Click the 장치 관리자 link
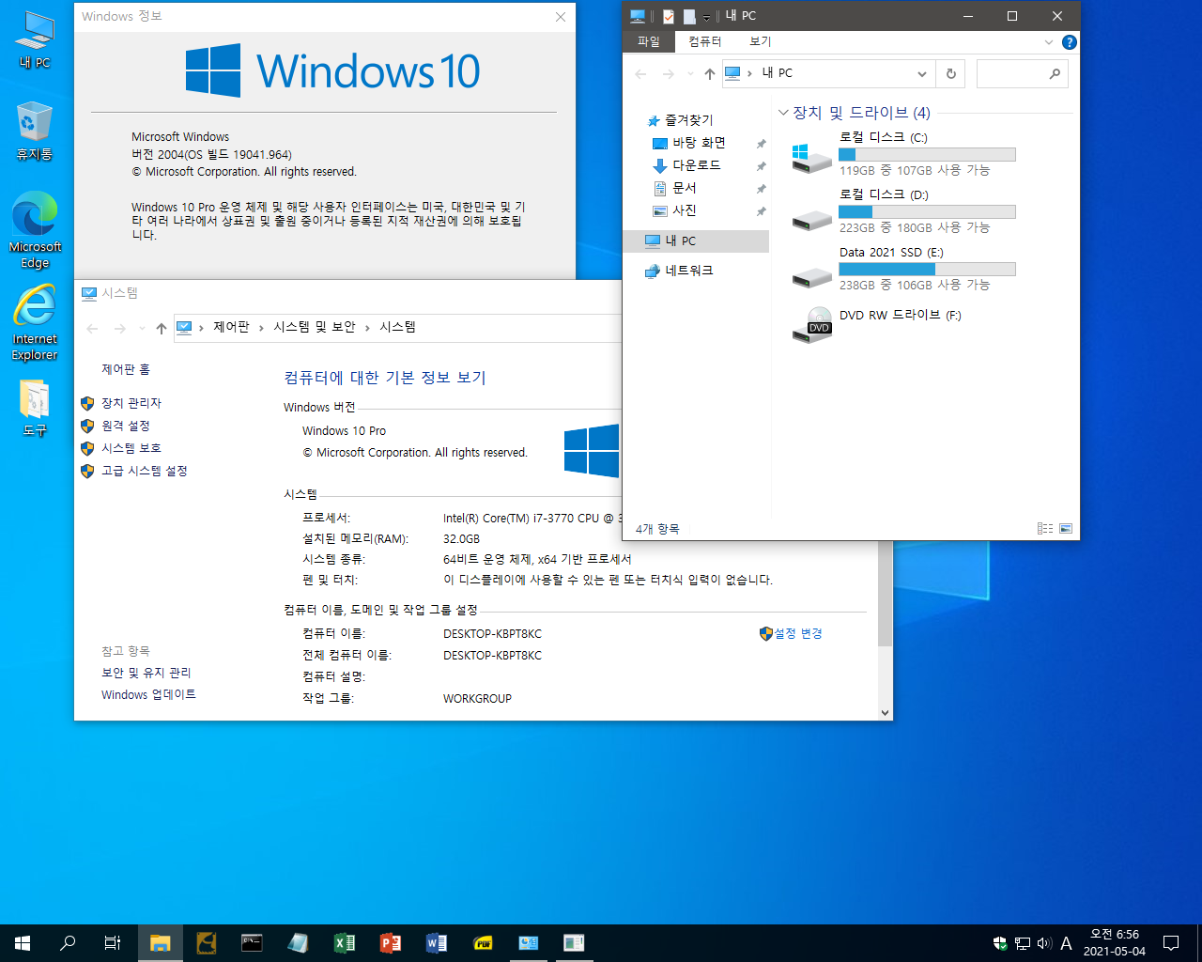The height and width of the screenshot is (962, 1202). tap(131, 403)
